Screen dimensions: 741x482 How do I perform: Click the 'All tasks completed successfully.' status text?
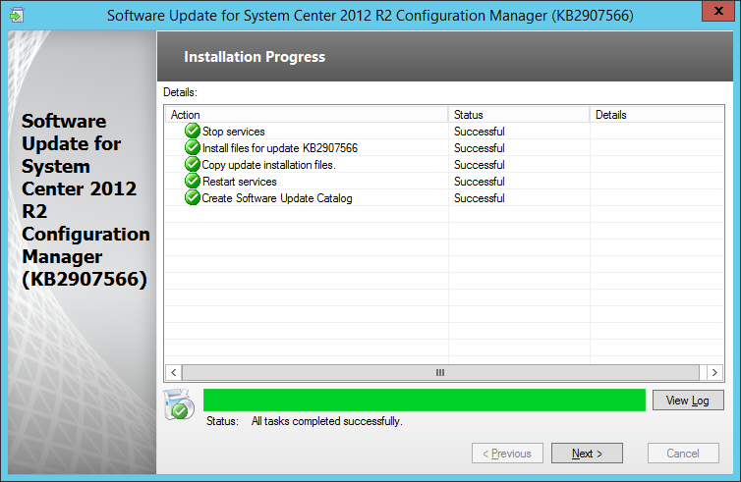(327, 421)
